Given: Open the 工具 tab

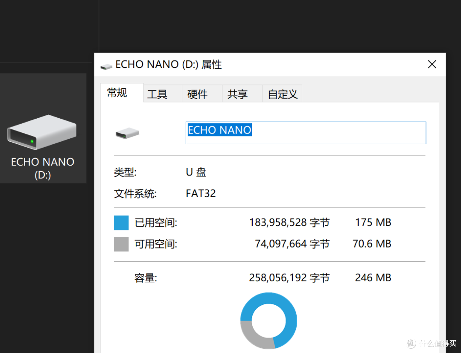Looking at the screenshot, I should tap(163, 94).
